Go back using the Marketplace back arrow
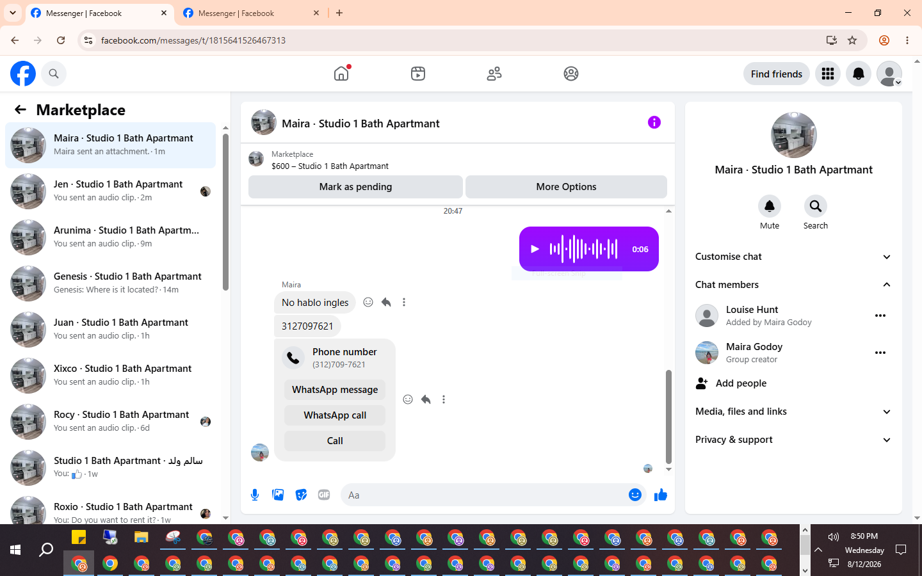The width and height of the screenshot is (922, 576). point(20,109)
